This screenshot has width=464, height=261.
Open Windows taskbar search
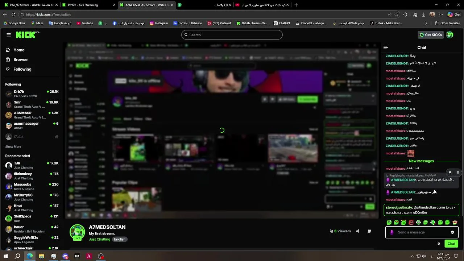click(17, 256)
